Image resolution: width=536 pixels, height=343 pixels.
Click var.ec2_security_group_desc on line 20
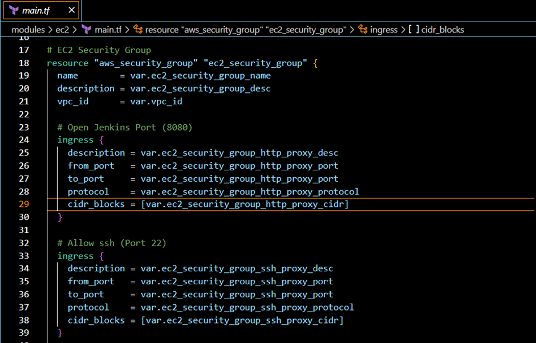tap(200, 89)
